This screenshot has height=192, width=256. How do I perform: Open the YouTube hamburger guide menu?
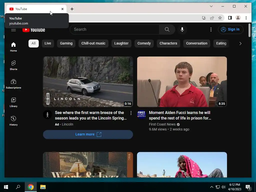pos(13,30)
